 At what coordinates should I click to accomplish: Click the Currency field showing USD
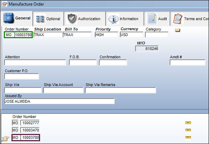(x=131, y=35)
